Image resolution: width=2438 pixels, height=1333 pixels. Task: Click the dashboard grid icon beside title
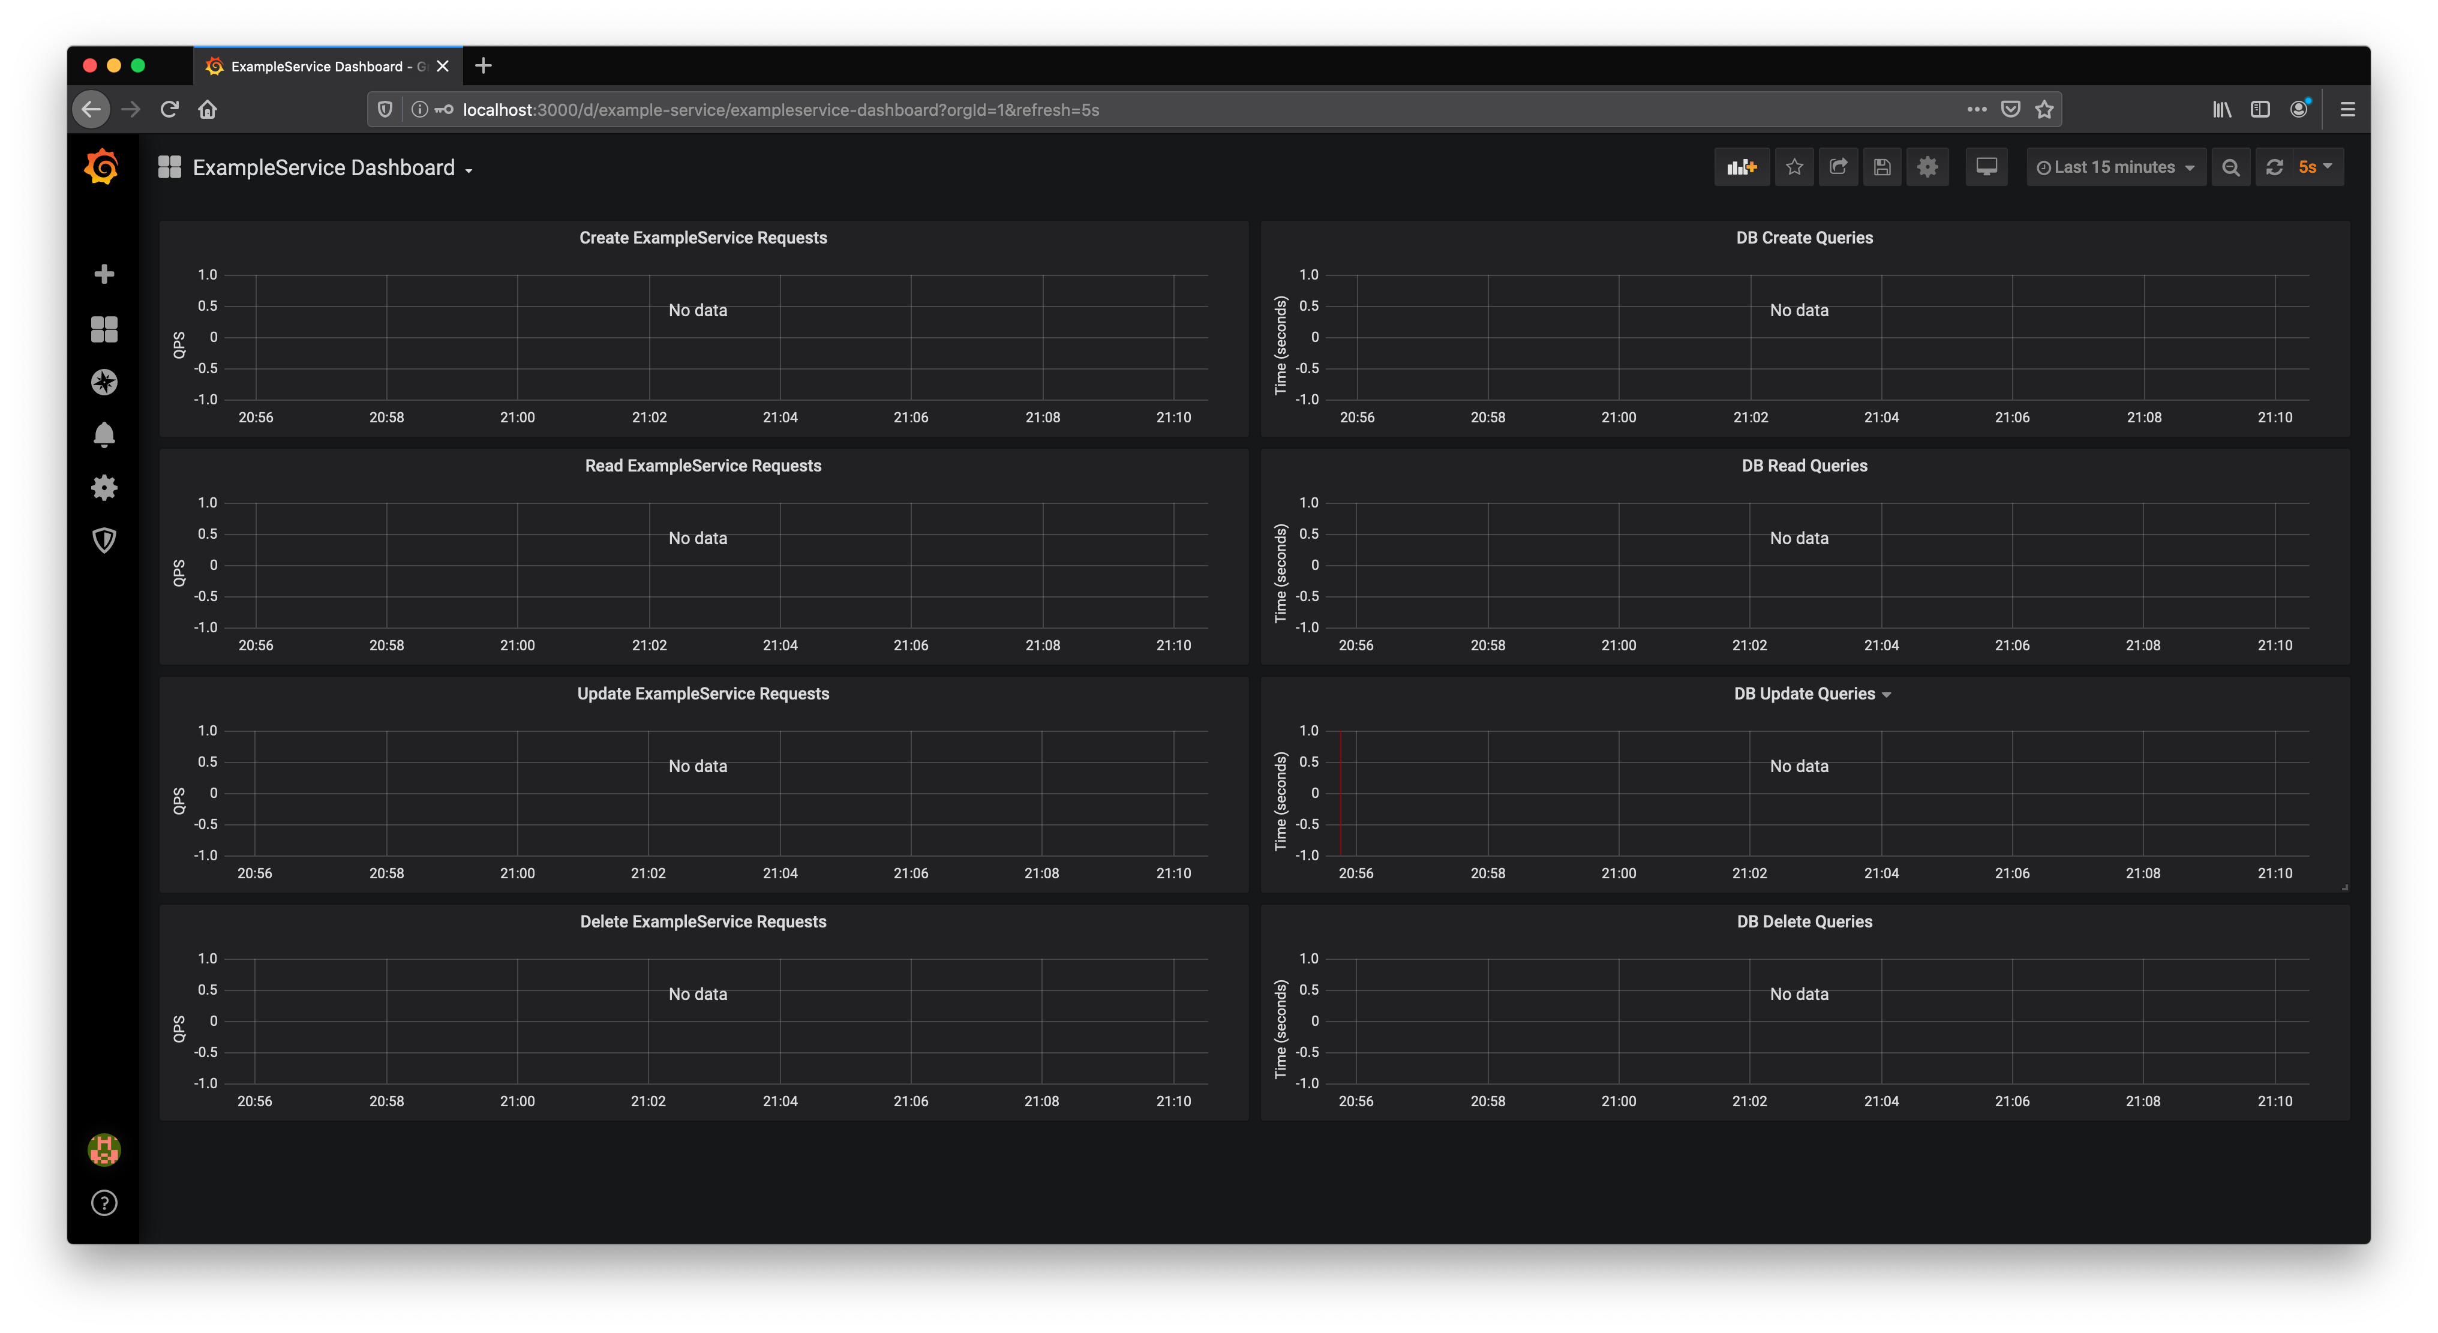169,167
